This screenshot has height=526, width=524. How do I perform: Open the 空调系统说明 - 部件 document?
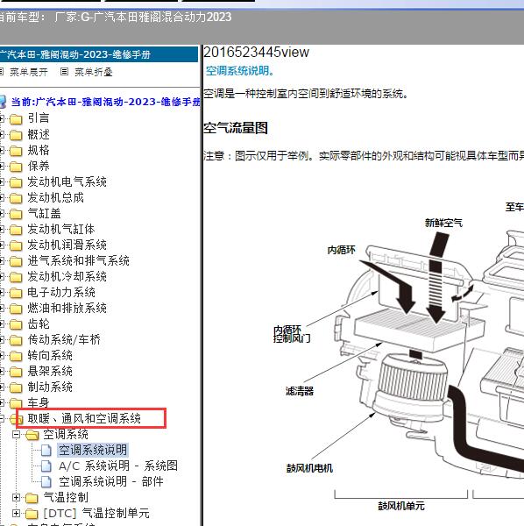(111, 481)
